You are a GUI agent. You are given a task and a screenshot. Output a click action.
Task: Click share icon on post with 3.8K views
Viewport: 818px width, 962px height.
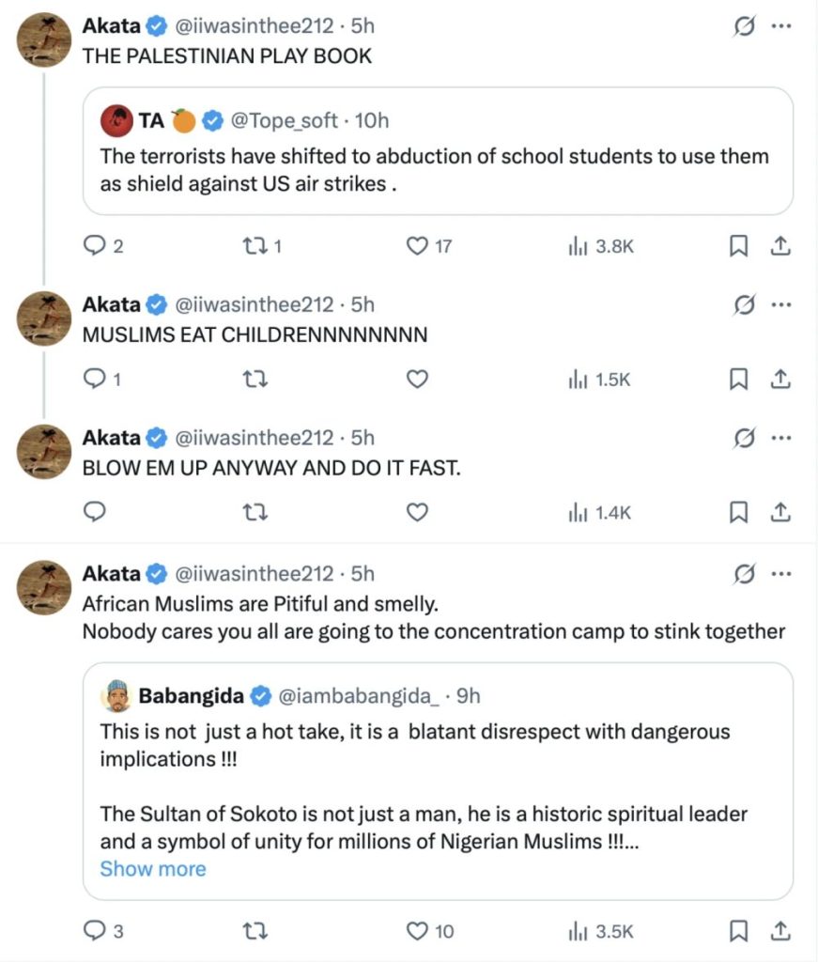click(779, 246)
